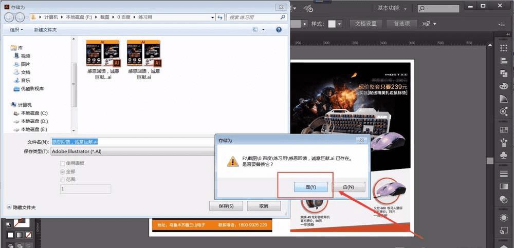Click the change view icon in dialog toolbar
Image resolution: width=514 pixels, height=248 pixels.
pyautogui.click(x=255, y=29)
